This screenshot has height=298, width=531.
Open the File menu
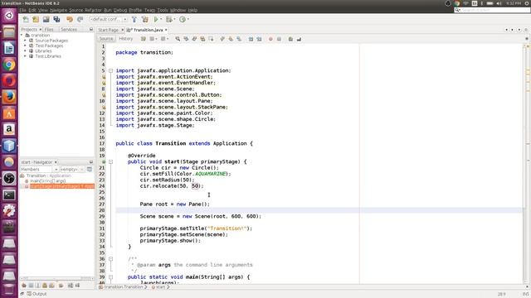coord(22,10)
